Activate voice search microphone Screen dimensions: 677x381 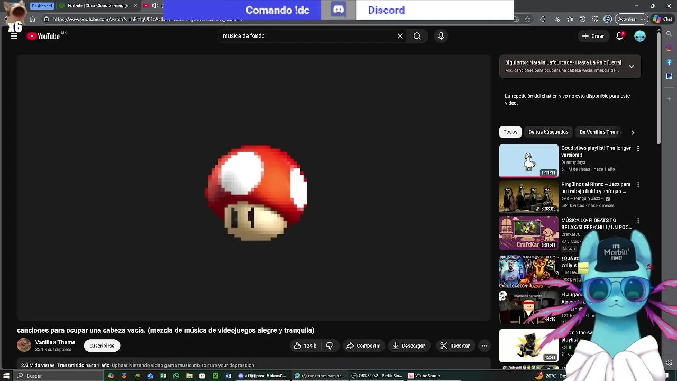tap(441, 36)
